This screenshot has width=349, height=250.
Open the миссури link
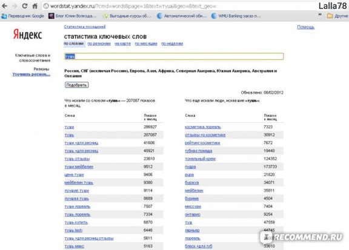tap(193, 206)
